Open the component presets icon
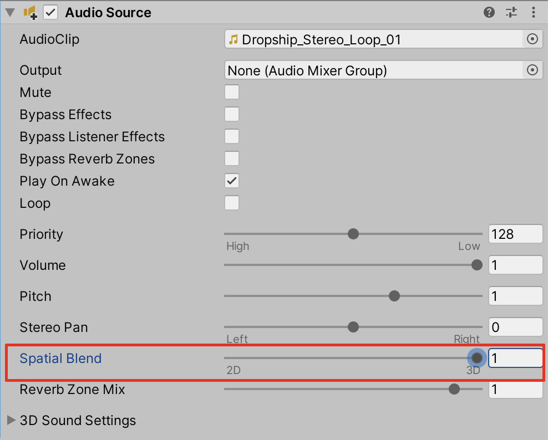The image size is (548, 440). (x=511, y=12)
